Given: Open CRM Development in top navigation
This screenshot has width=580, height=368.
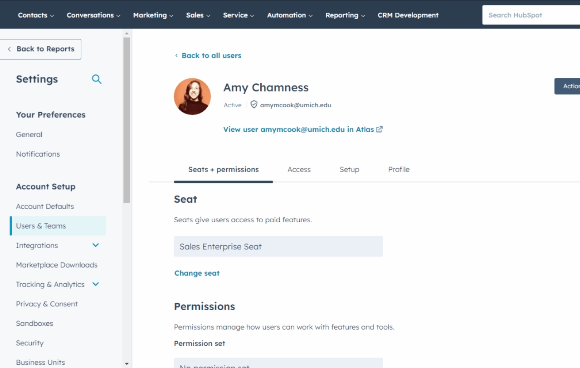Looking at the screenshot, I should point(408,15).
